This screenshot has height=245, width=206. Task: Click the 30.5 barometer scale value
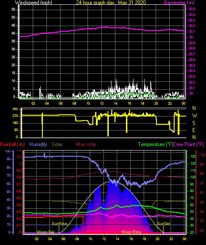[192, 9]
